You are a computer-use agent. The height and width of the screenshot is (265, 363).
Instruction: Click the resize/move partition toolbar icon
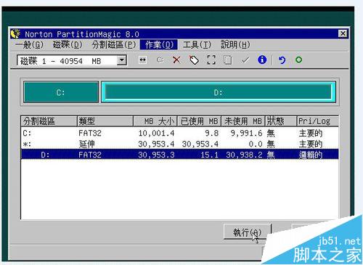coord(143,60)
